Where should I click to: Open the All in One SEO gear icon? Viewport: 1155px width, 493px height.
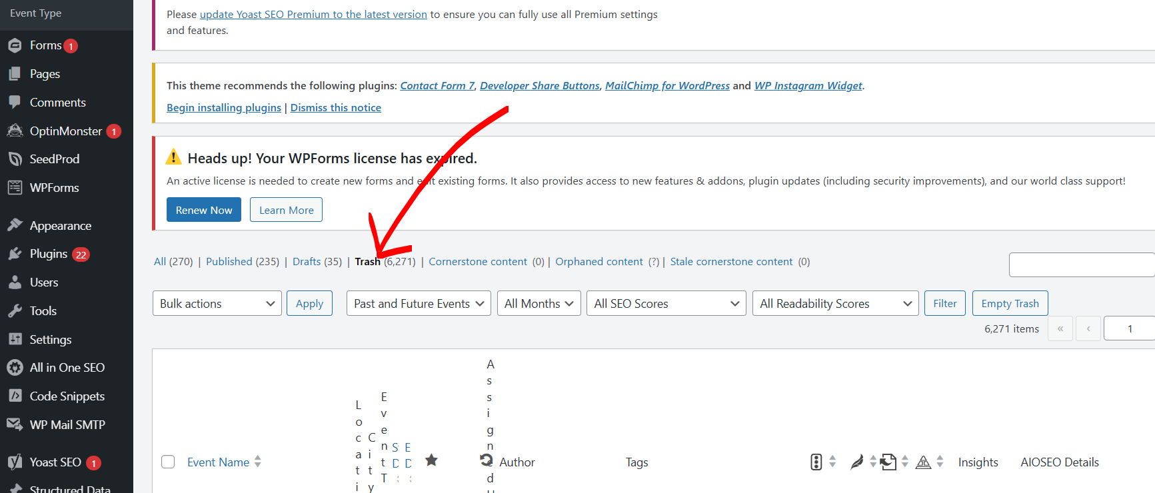tap(15, 368)
